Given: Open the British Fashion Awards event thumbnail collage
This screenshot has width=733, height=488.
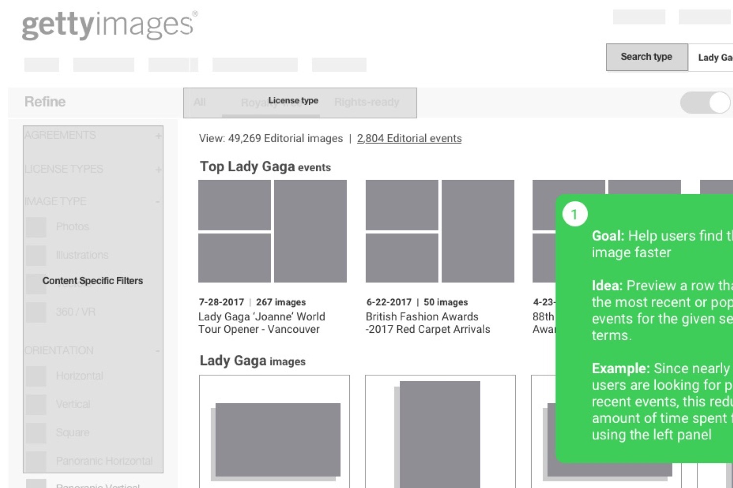Looking at the screenshot, I should (440, 231).
